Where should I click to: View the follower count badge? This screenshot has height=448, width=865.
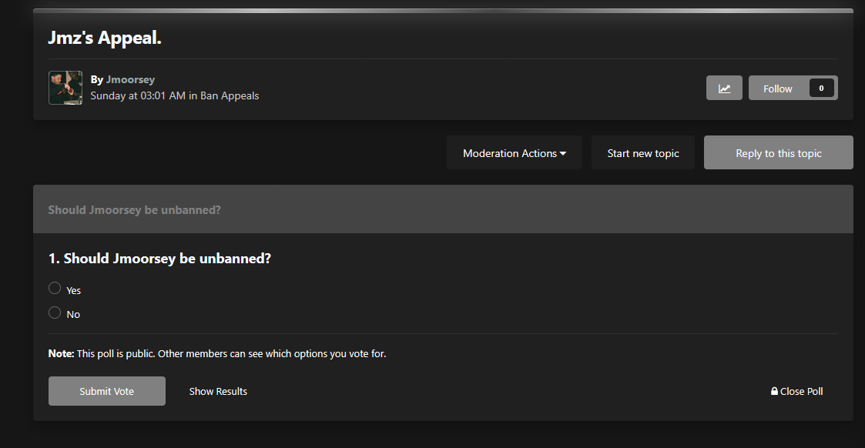821,89
